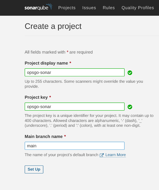Click the Main branch name label
The height and width of the screenshot is (190, 159).
[44, 136]
